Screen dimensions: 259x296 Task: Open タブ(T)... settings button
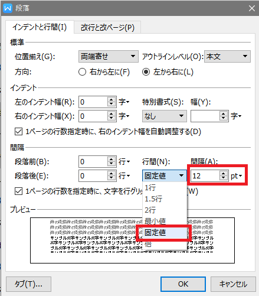coord(28,284)
